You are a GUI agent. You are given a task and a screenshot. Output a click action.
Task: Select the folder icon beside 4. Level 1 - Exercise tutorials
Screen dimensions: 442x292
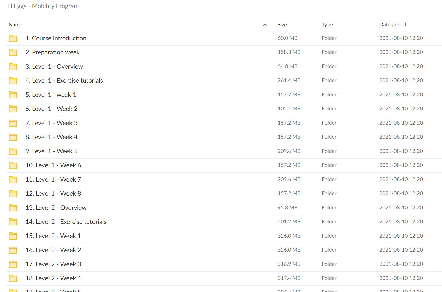[x=13, y=81]
